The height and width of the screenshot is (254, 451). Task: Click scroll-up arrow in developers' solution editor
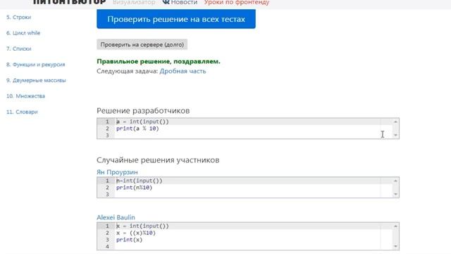395,122
